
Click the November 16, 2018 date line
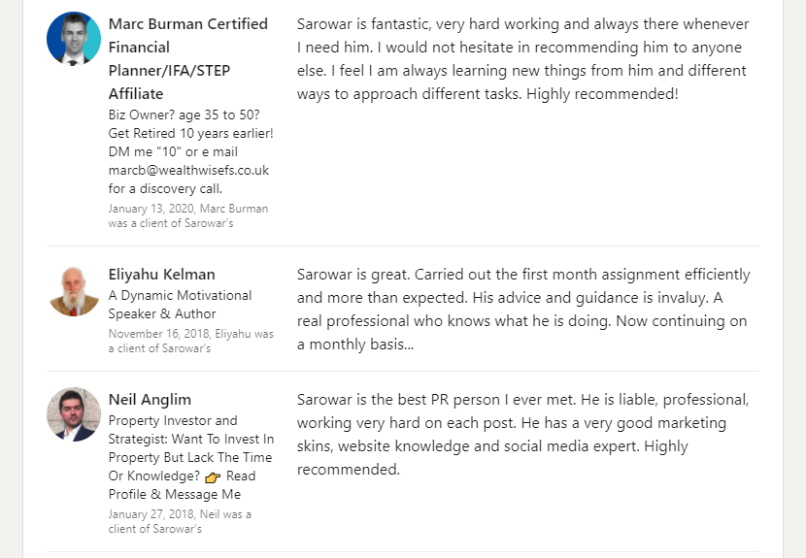click(190, 334)
